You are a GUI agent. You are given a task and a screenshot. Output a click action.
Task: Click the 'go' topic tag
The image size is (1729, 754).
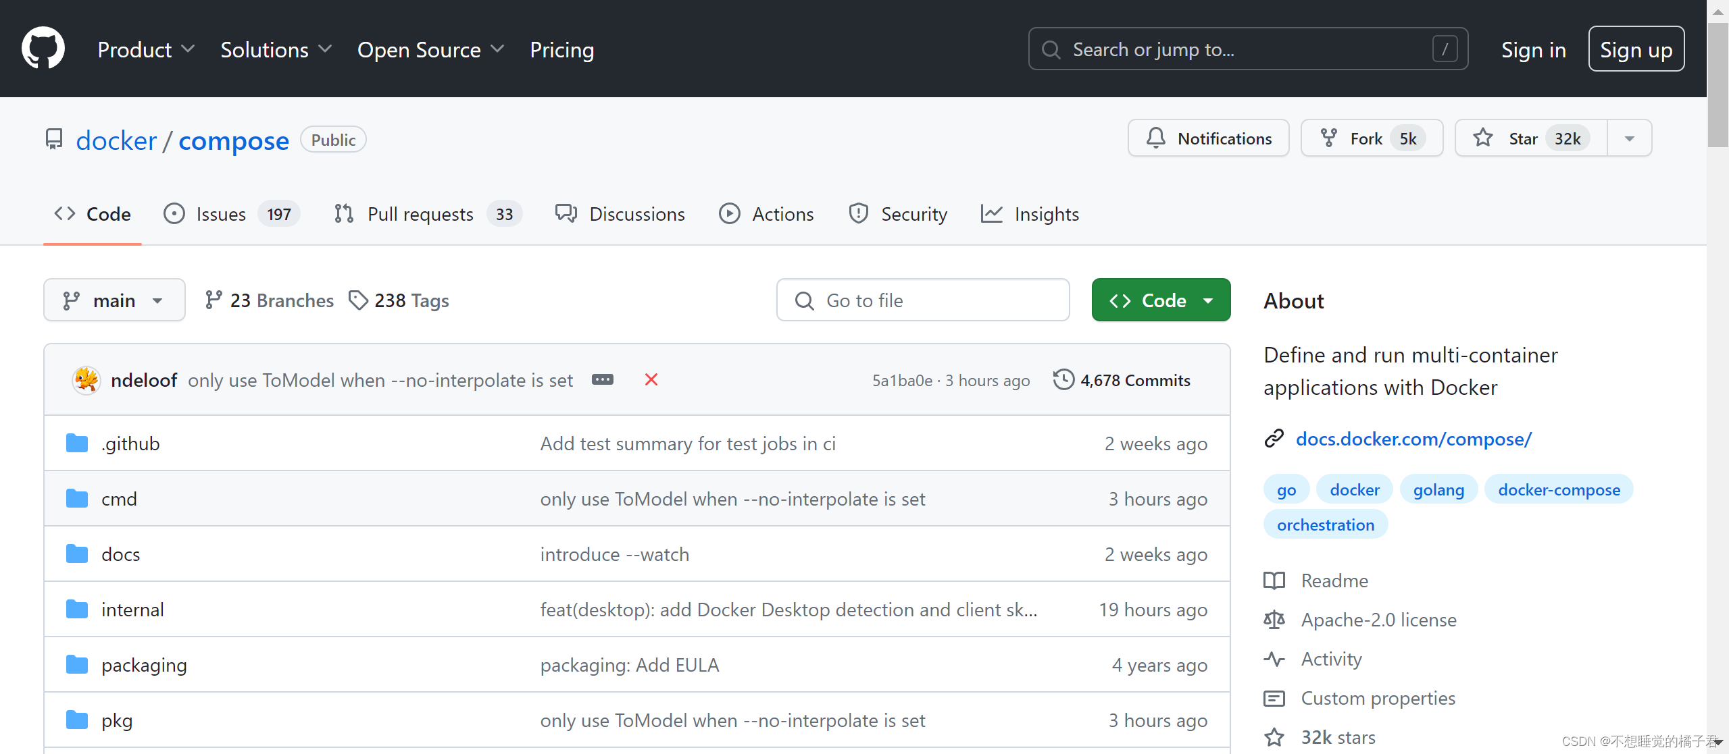(x=1286, y=489)
